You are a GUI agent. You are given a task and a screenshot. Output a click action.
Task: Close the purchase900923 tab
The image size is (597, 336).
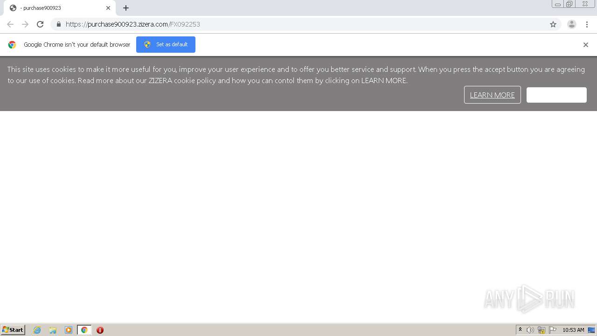tap(108, 8)
